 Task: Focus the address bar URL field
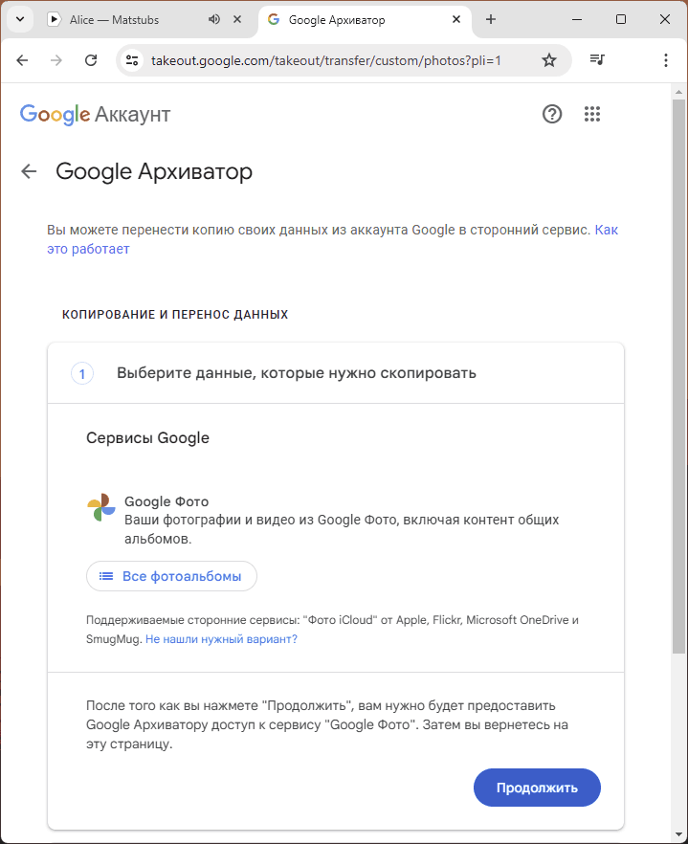point(325,60)
